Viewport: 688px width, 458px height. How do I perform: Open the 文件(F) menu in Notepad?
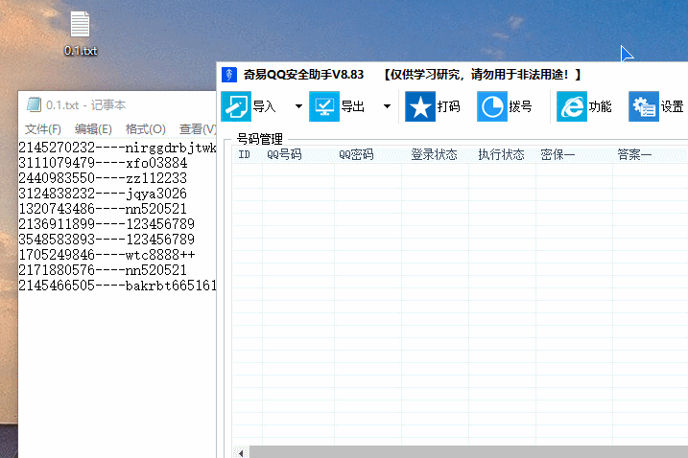point(42,129)
